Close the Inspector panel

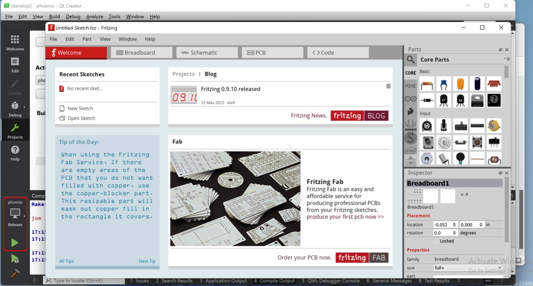(507, 173)
